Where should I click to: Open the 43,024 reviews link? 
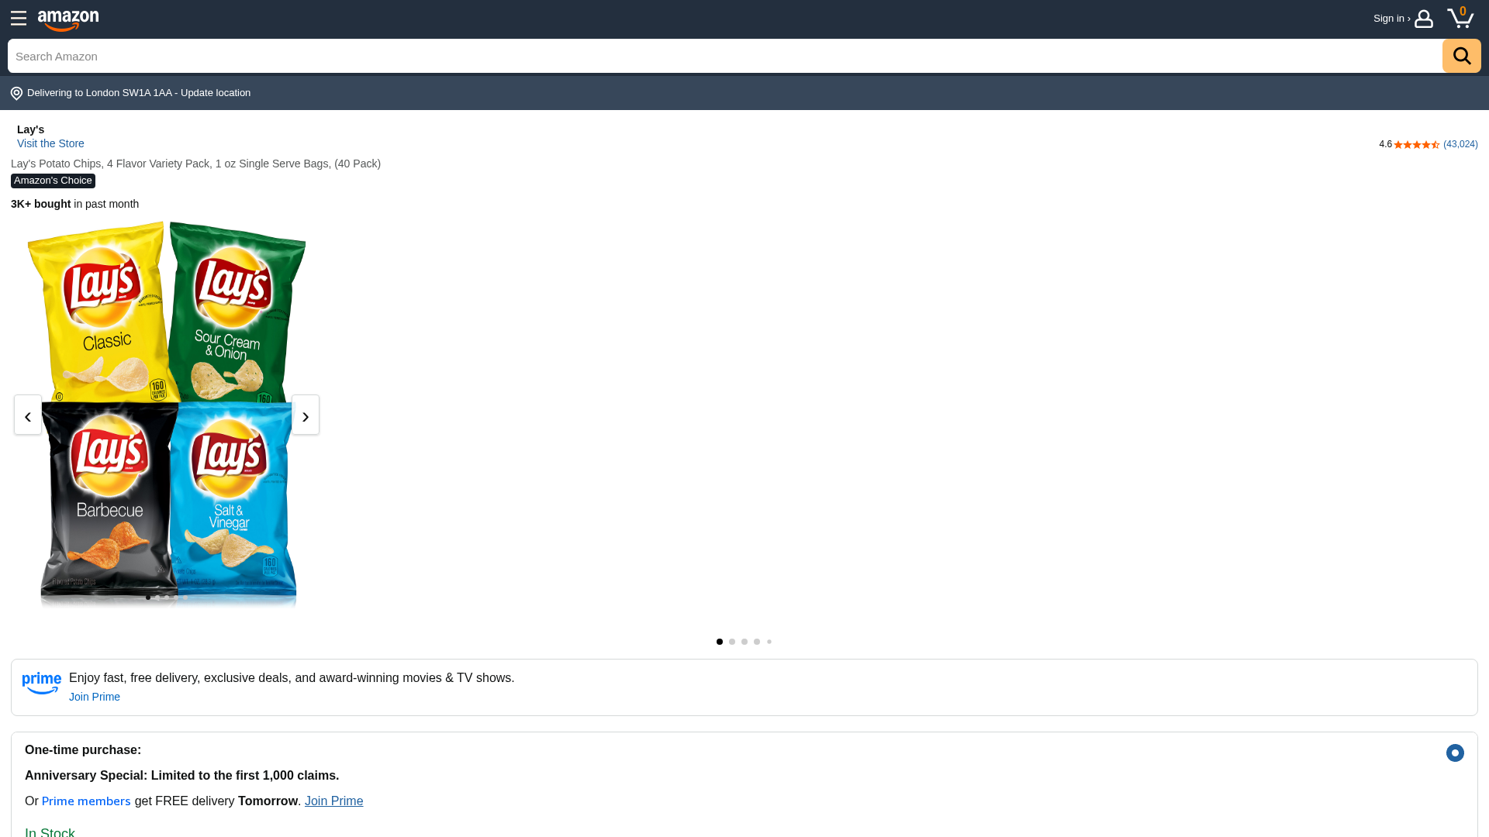point(1460,144)
